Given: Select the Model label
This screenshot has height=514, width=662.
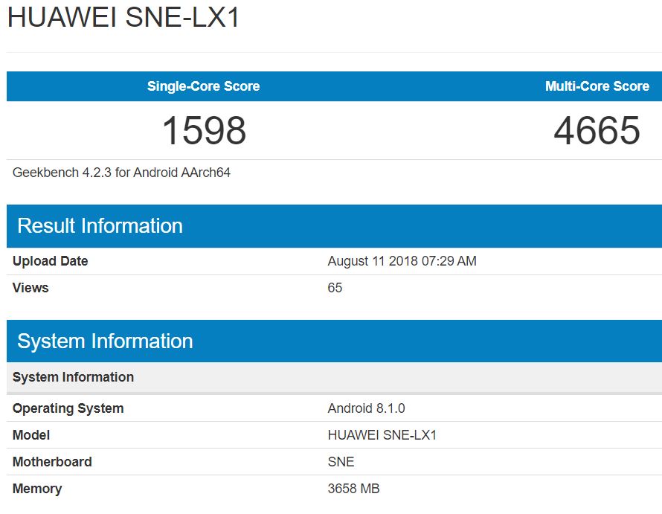Looking at the screenshot, I should 31,435.
